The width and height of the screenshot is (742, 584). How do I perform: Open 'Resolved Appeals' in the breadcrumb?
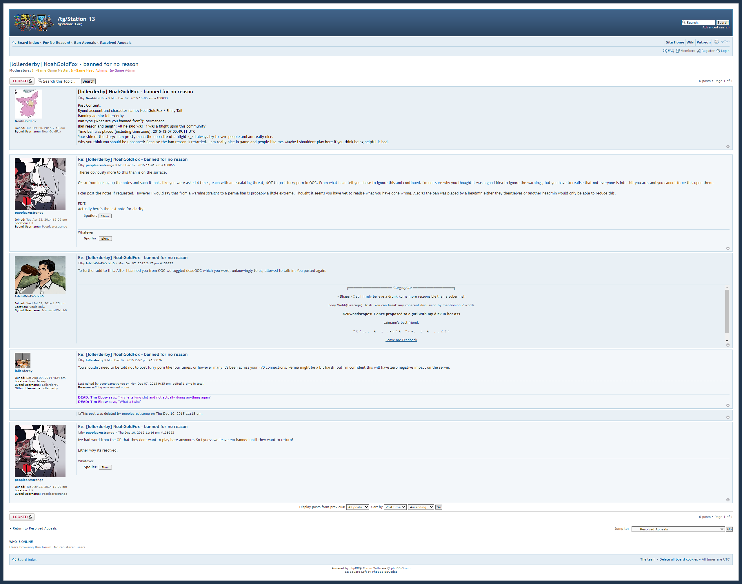116,43
